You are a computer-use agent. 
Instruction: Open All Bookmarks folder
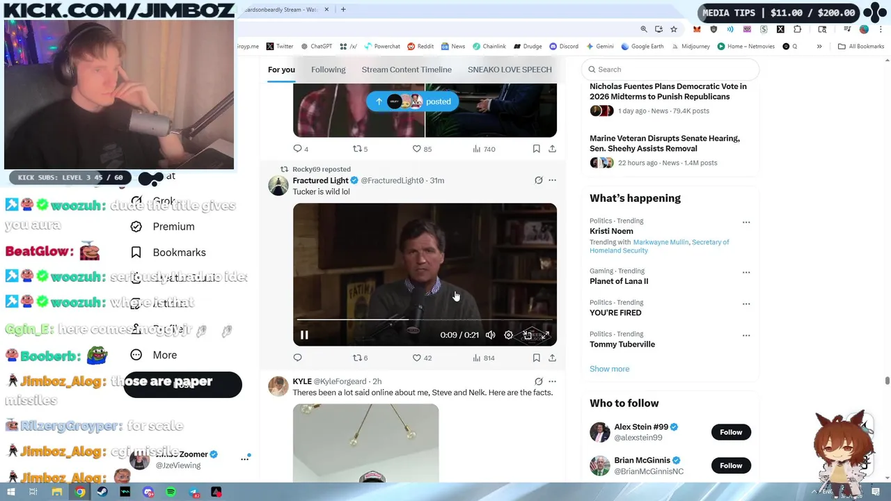coord(861,47)
